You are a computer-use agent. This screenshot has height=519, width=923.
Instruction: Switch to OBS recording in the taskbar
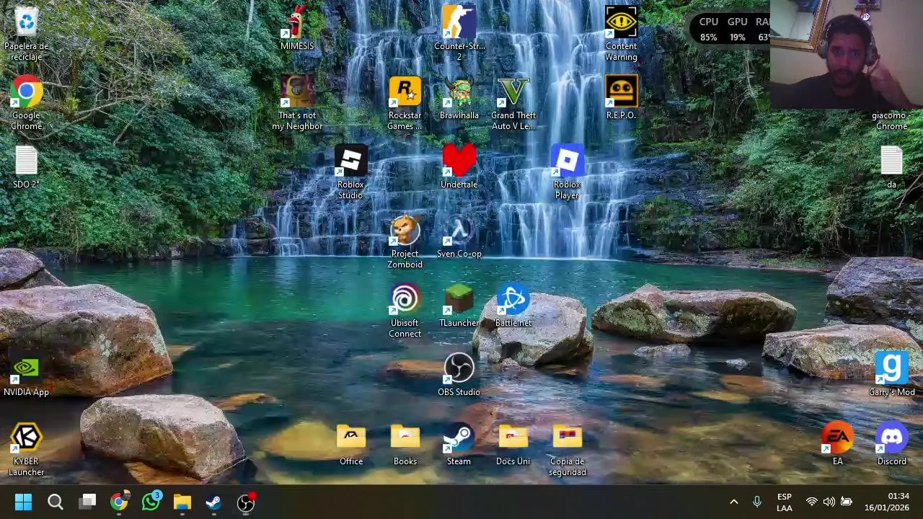tap(246, 502)
